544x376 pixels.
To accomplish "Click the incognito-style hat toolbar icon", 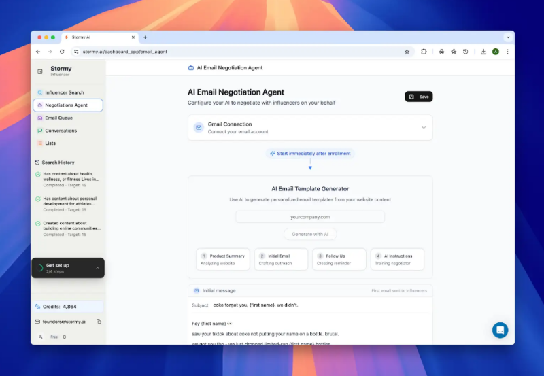I will coord(441,52).
